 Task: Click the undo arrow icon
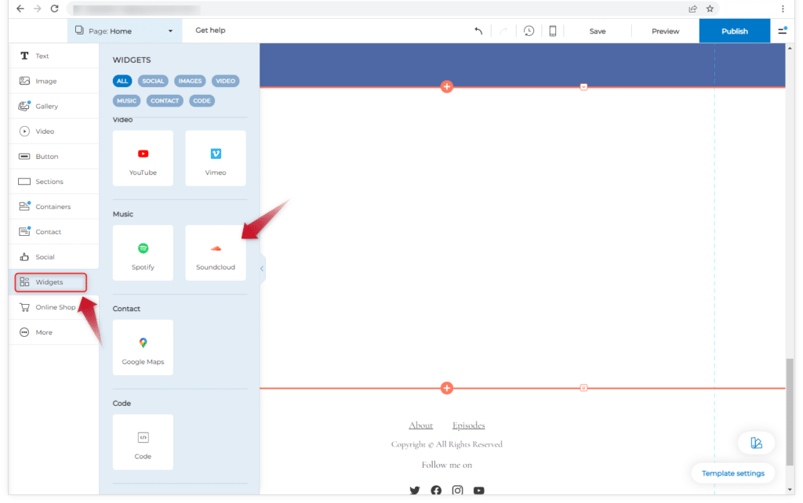pyautogui.click(x=478, y=31)
